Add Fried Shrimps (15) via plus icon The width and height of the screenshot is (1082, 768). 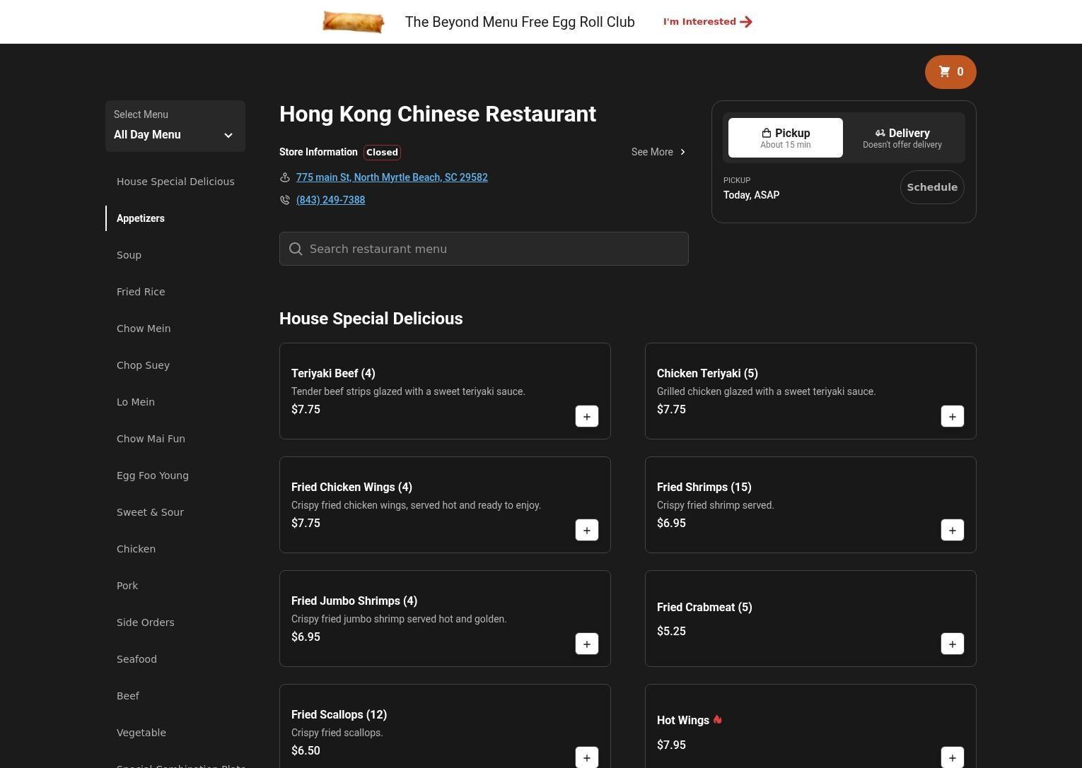[952, 531]
